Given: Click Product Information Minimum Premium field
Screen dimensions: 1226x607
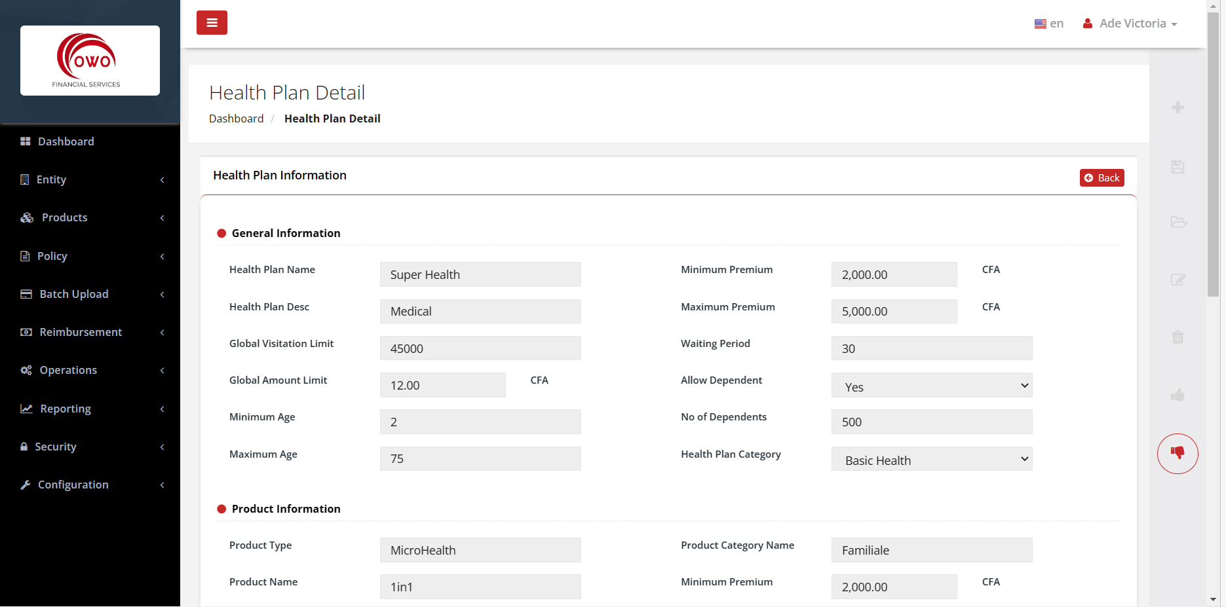Looking at the screenshot, I should [x=894, y=587].
